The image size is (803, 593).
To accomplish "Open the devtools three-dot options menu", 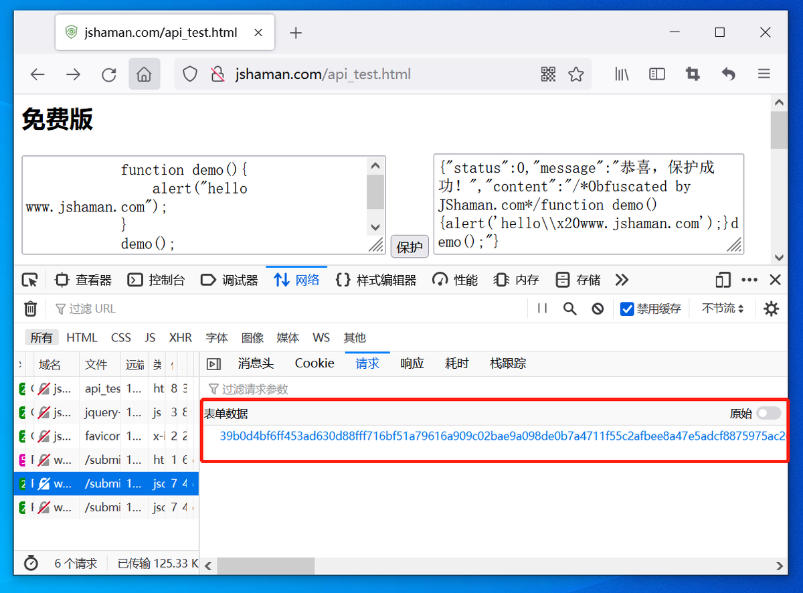I will pos(749,280).
